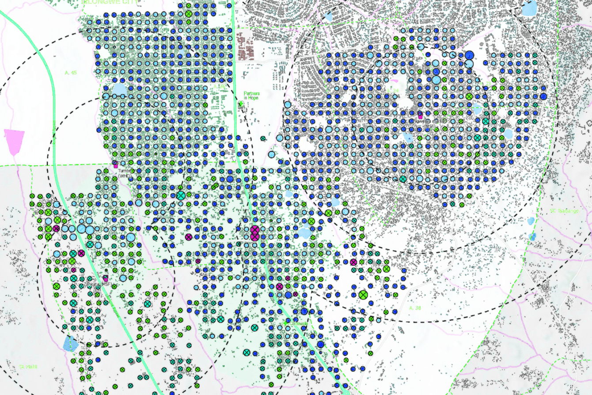Click the green Partners in Hope facility marker
The width and height of the screenshot is (592, 395).
(241, 104)
